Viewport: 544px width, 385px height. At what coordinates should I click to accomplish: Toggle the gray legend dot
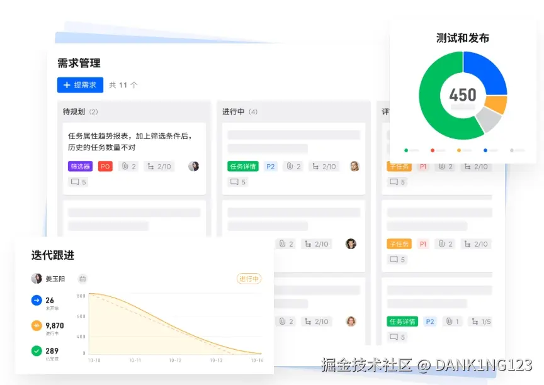[512, 150]
